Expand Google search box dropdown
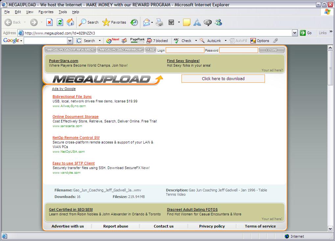 pos(70,41)
